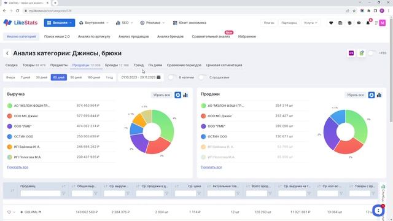Screen dimensions: 393x221
Task: Select the Wildberries WB marketplace icon
Action: coord(351,53)
